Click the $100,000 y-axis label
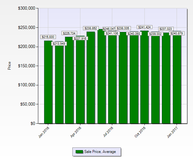193x161 pixels. 27,85
